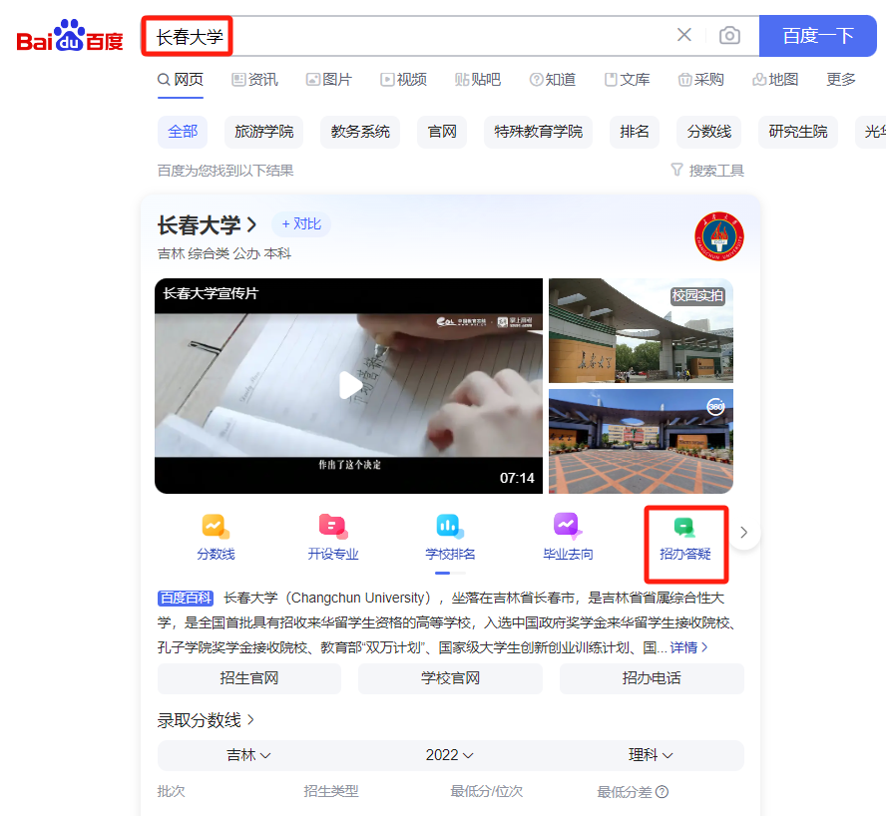Click the 官网 filter chip
The height and width of the screenshot is (816, 886).
click(442, 133)
